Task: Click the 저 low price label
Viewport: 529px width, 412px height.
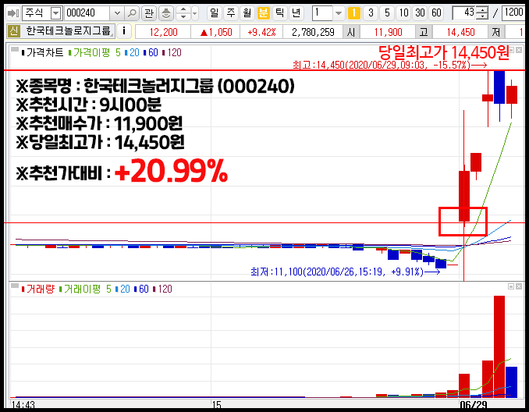Action: point(495,32)
